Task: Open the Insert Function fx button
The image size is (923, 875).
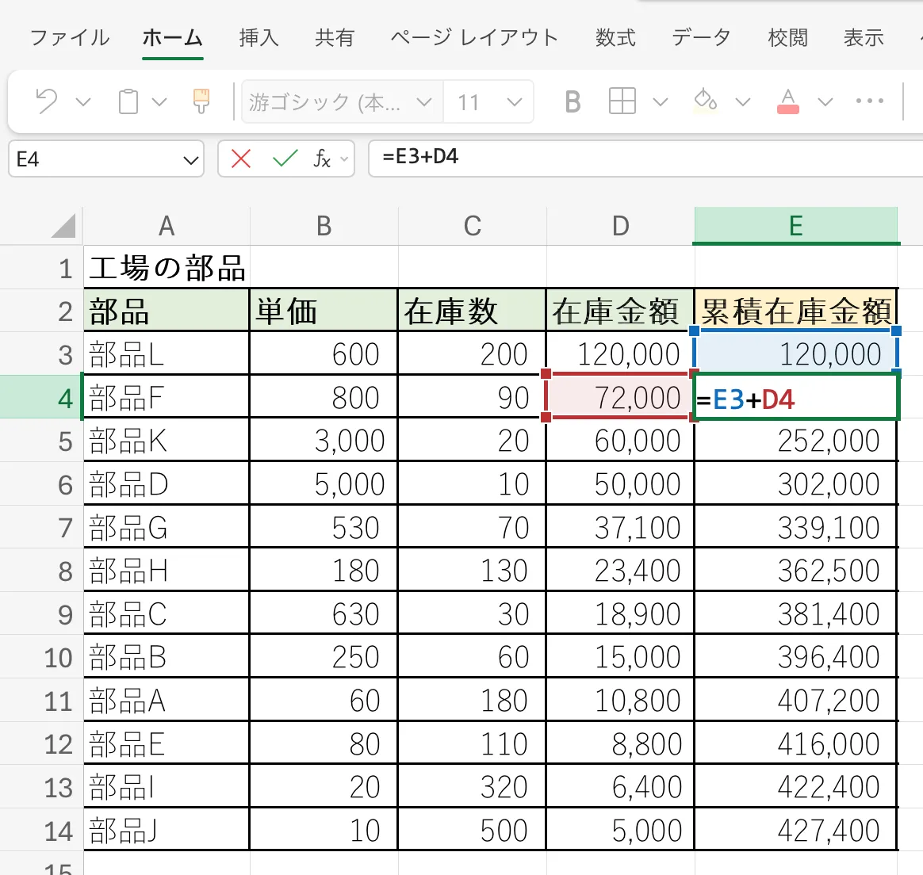Action: click(322, 159)
